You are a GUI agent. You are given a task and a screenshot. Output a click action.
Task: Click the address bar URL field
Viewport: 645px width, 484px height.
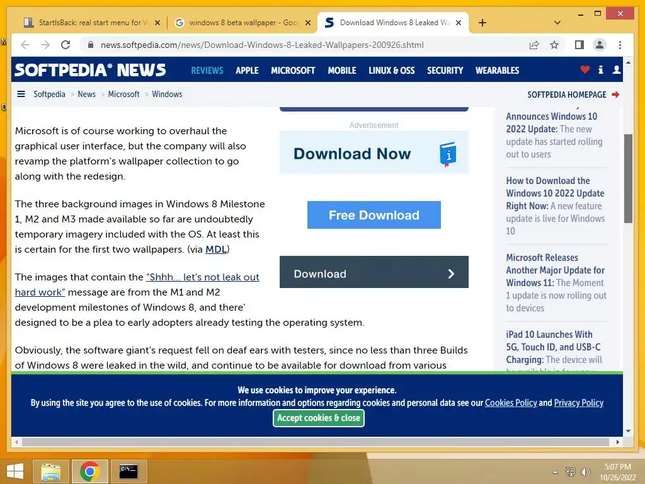point(262,45)
